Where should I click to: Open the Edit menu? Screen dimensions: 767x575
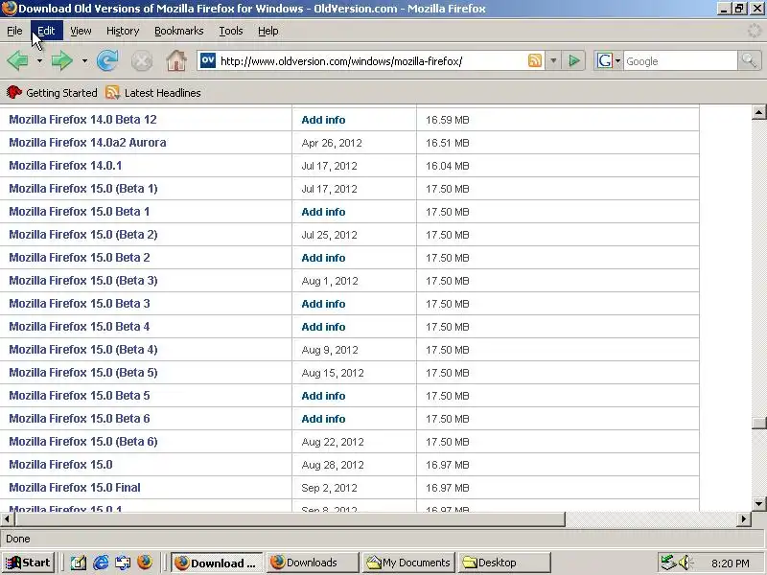(x=46, y=31)
